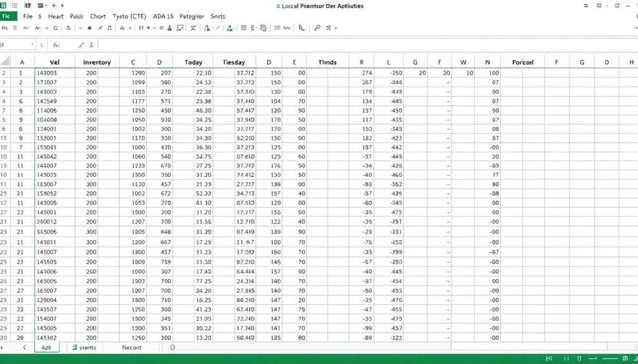Open the dropdown arrow beside toolbar letter A
638x364 pixels.
130,28
